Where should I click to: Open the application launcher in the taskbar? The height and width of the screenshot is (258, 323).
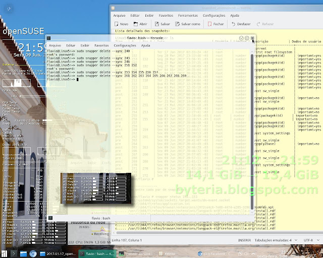tap(4, 253)
